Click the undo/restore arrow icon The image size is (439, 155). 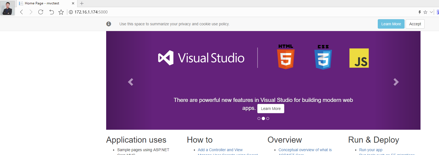(x=51, y=12)
